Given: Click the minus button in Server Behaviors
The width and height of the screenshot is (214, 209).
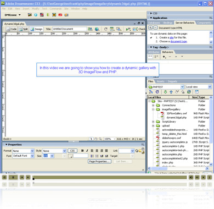Looking at the screenshot, I should pos(155,28).
